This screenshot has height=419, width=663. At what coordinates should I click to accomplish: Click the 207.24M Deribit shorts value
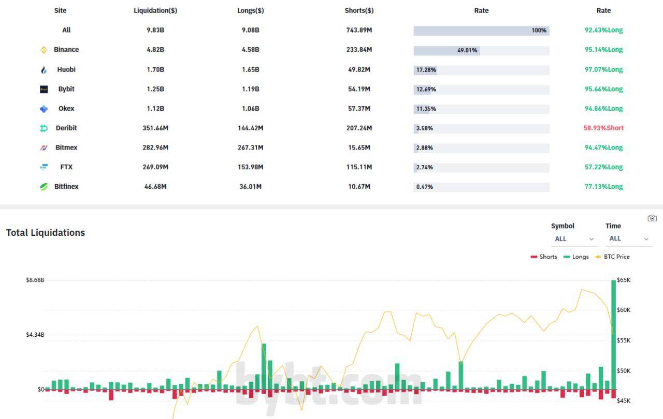click(x=359, y=128)
